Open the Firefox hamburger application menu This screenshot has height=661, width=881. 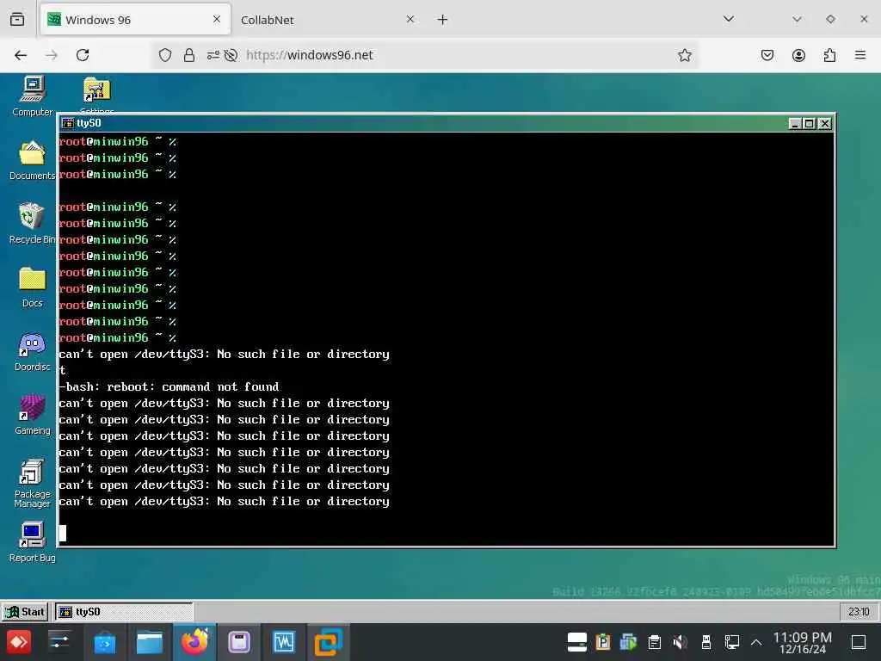tap(860, 55)
